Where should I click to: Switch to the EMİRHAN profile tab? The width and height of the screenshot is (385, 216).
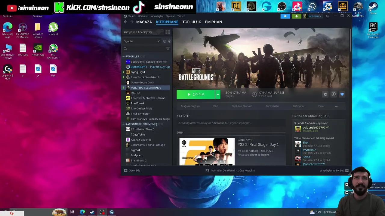coord(214,22)
